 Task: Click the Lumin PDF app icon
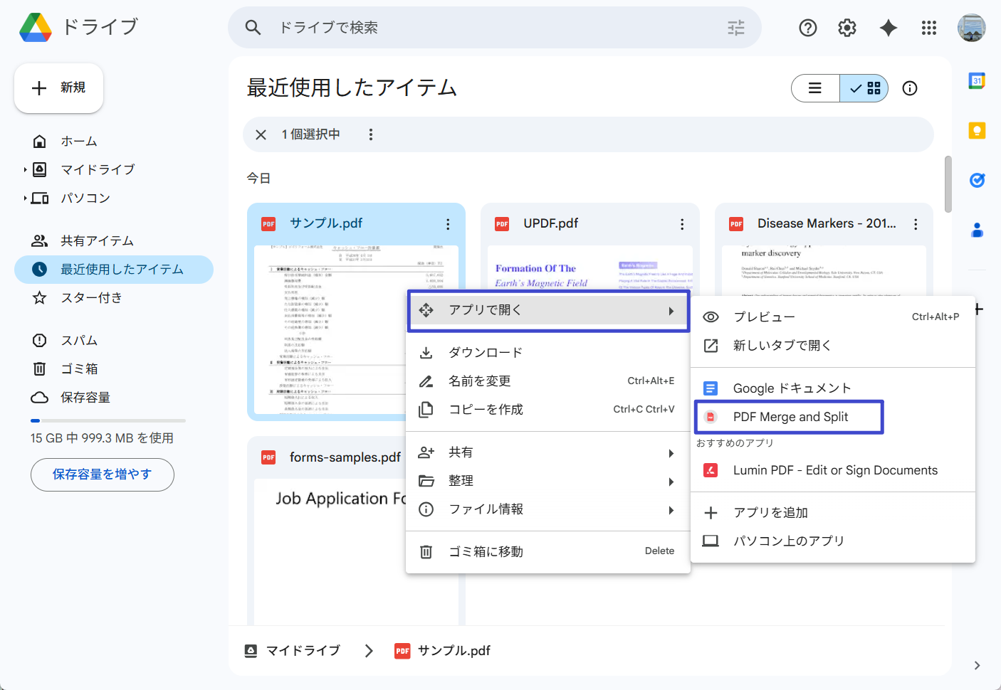click(x=711, y=470)
